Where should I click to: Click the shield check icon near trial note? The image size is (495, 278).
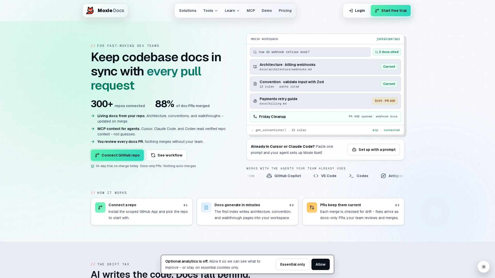coord(93,166)
